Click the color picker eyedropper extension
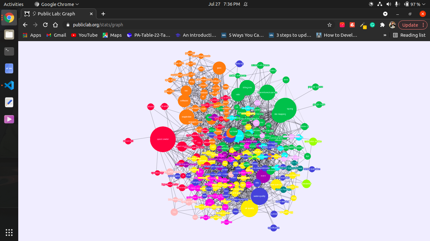The width and height of the screenshot is (430, 241). 363,25
